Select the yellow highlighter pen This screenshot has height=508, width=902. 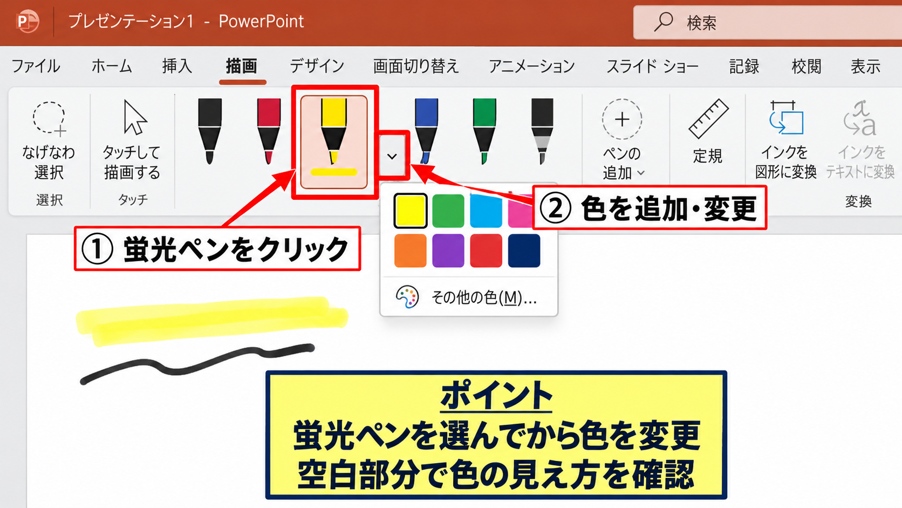pyautogui.click(x=334, y=142)
